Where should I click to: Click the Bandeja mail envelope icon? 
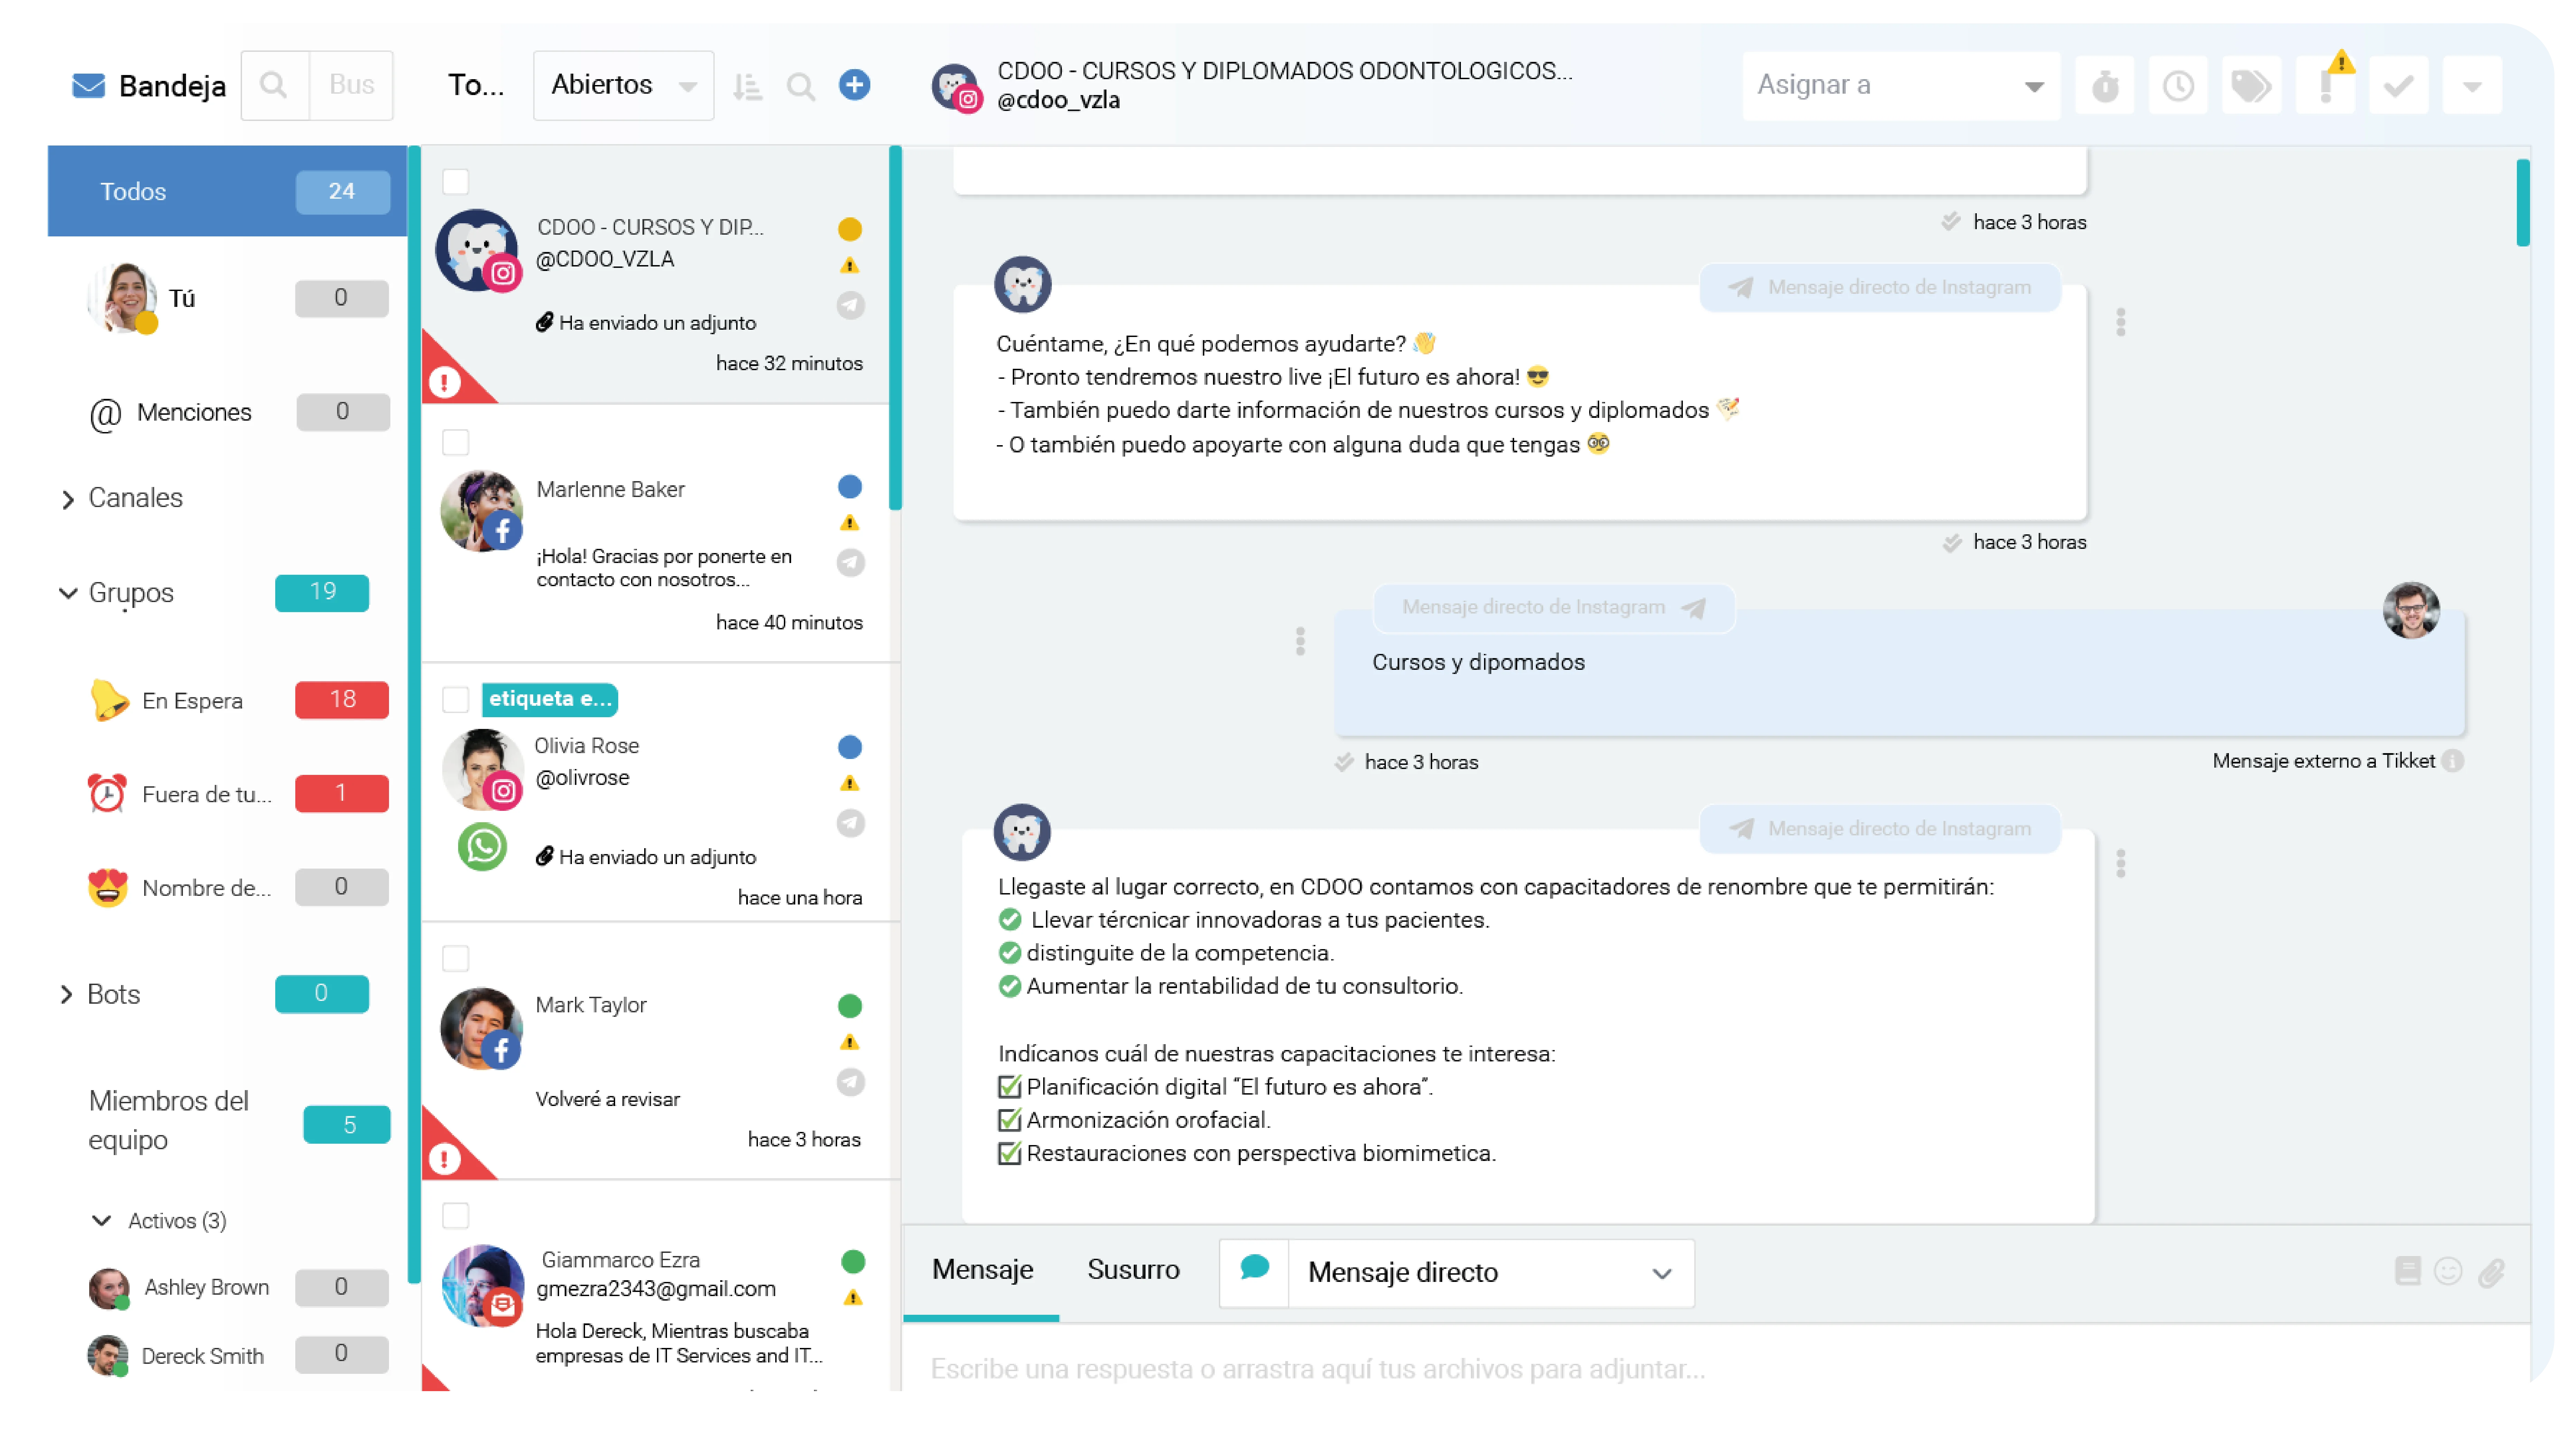pyautogui.click(x=89, y=86)
